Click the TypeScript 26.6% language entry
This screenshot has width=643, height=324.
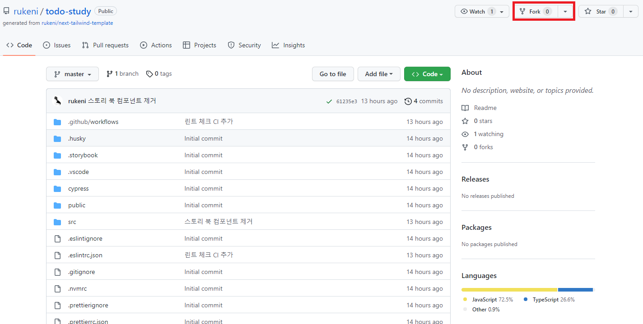(x=549, y=299)
